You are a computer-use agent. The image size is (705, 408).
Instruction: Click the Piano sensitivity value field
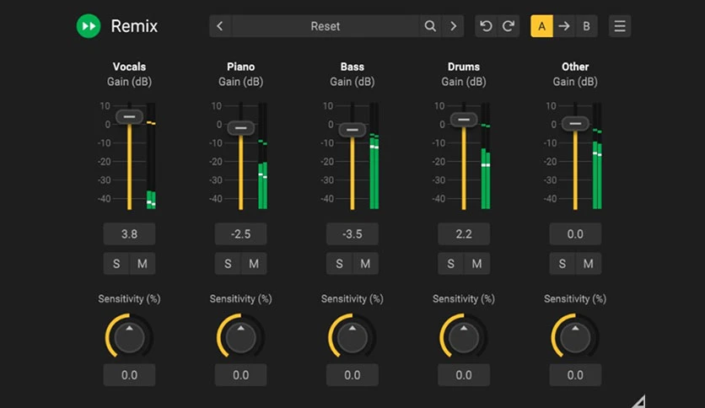coord(241,375)
